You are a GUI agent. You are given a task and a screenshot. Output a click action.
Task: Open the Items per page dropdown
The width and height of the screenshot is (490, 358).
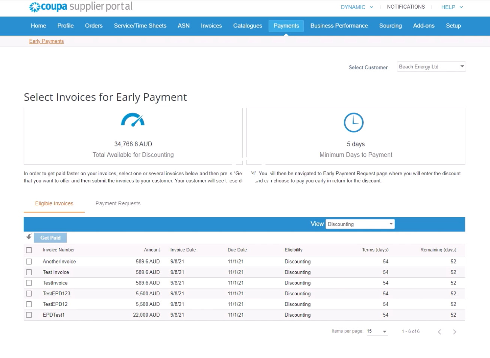tap(377, 331)
